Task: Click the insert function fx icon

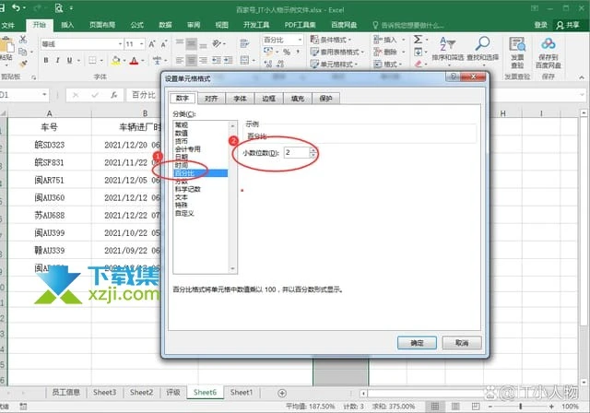Action: pos(114,95)
